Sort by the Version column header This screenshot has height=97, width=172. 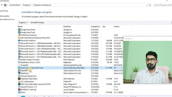[x=122, y=26]
